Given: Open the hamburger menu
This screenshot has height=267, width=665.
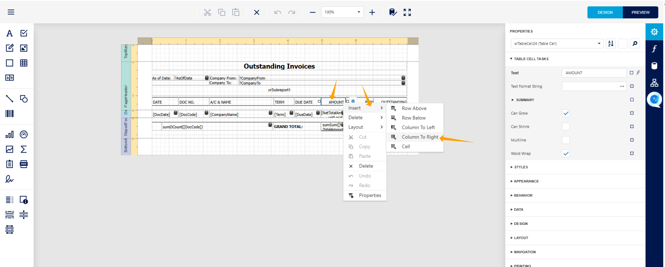Looking at the screenshot, I should click(11, 12).
